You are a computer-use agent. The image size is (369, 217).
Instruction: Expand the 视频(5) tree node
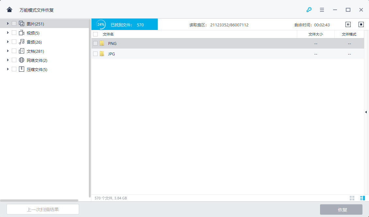pyautogui.click(x=8, y=33)
